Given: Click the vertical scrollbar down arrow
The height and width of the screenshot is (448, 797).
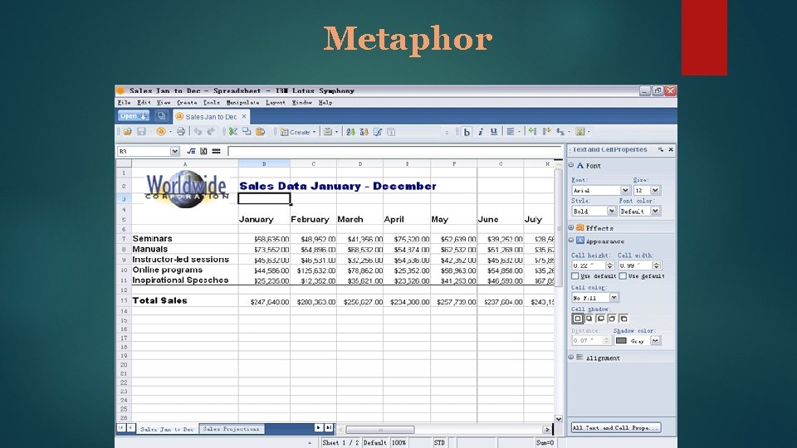Looking at the screenshot, I should pos(558,419).
